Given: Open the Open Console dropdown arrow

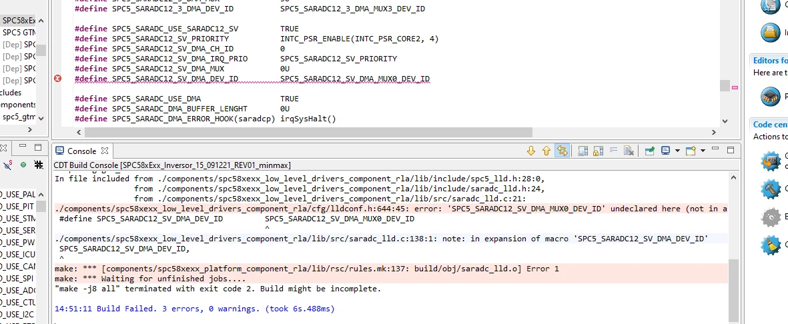Looking at the screenshot, I should pos(703,150).
